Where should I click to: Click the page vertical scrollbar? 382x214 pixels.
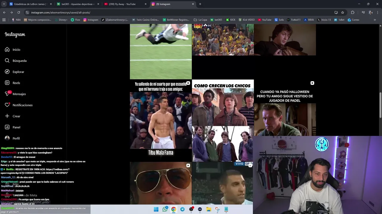tap(380, 105)
